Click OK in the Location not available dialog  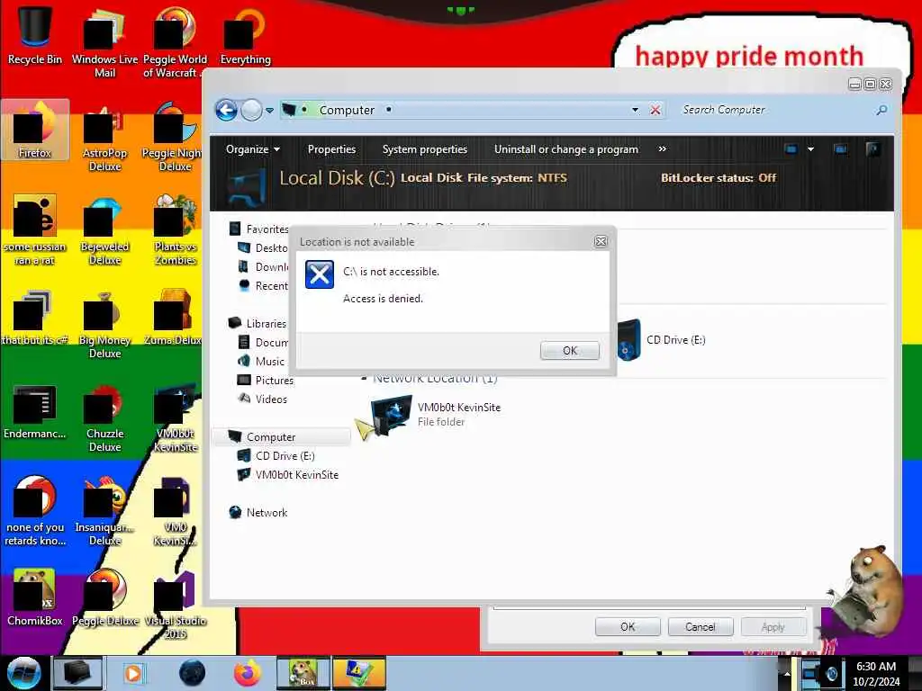(x=569, y=350)
